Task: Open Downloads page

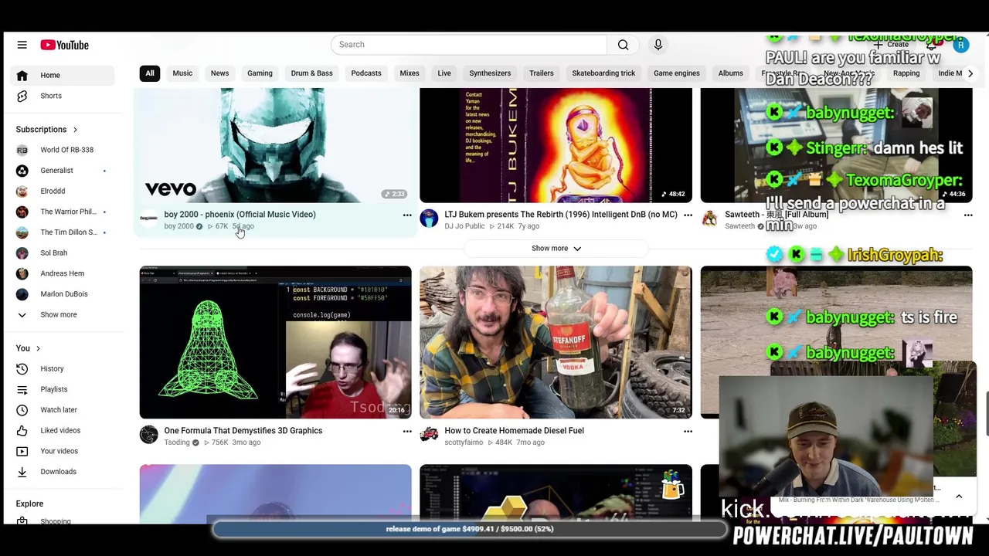Action: 62,472
